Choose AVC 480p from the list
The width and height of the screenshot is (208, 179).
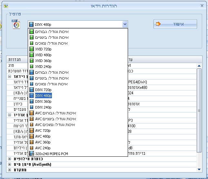[43, 136]
